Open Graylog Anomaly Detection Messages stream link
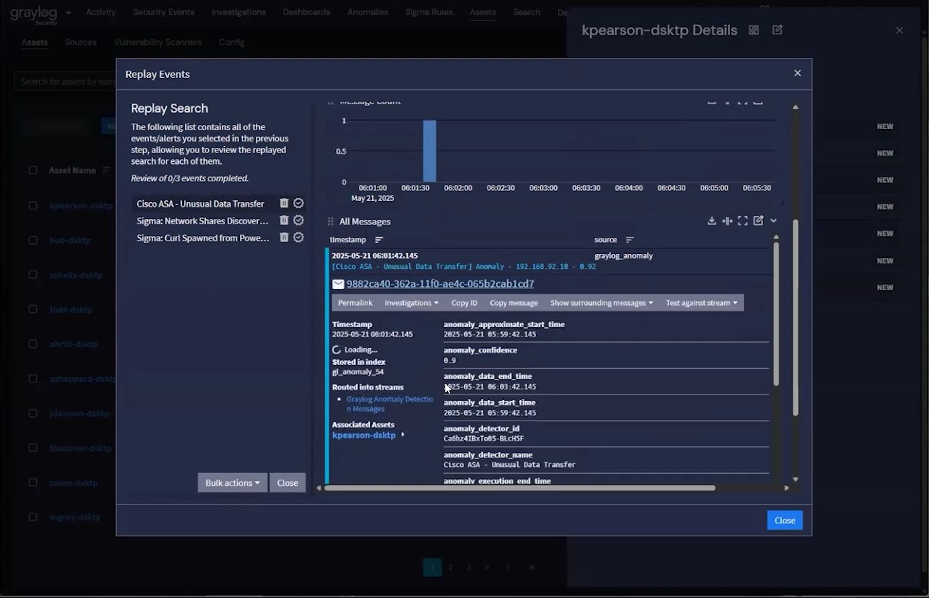 (390, 404)
